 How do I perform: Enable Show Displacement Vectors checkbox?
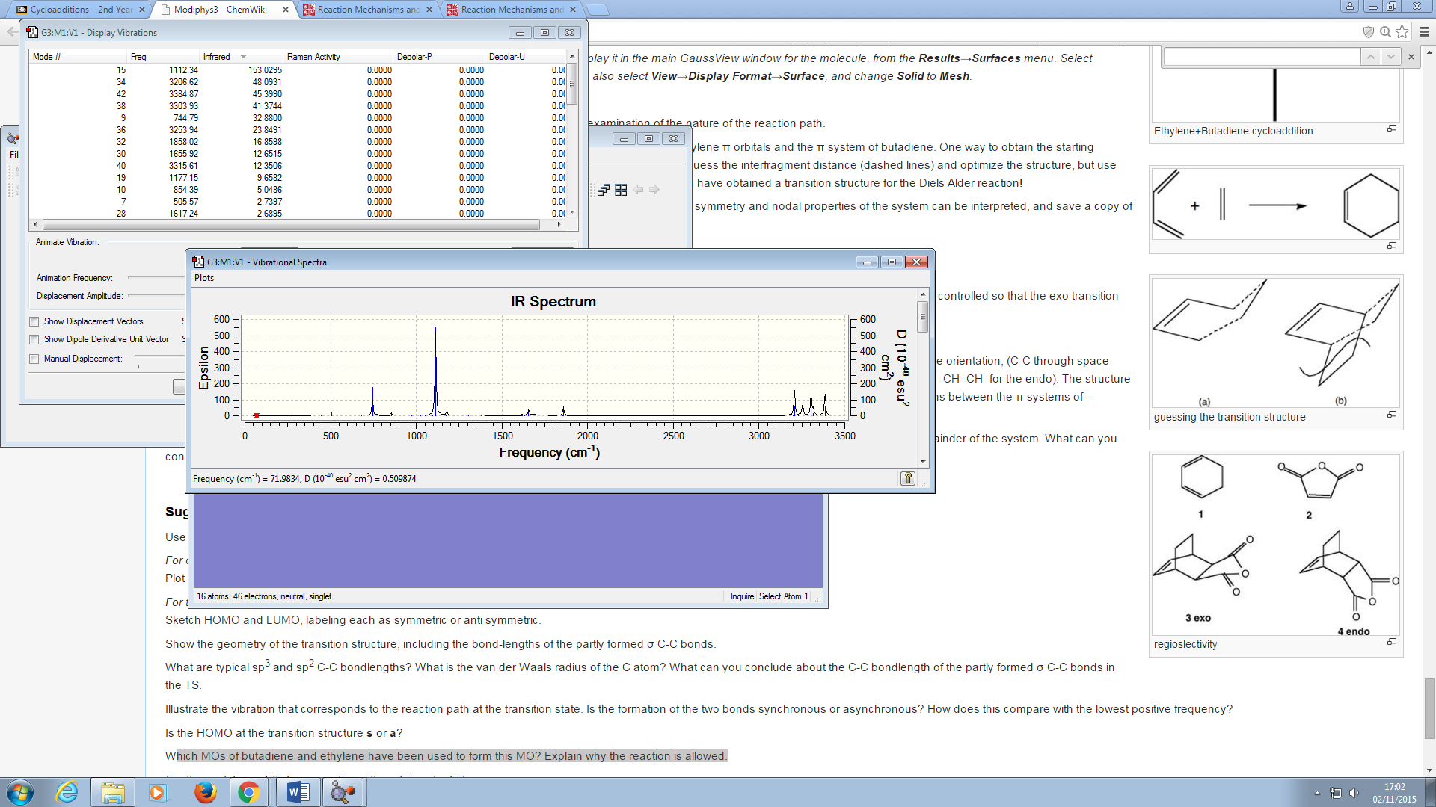[x=34, y=322]
